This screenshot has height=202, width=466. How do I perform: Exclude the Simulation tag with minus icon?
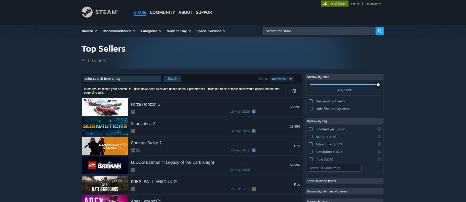(379, 152)
